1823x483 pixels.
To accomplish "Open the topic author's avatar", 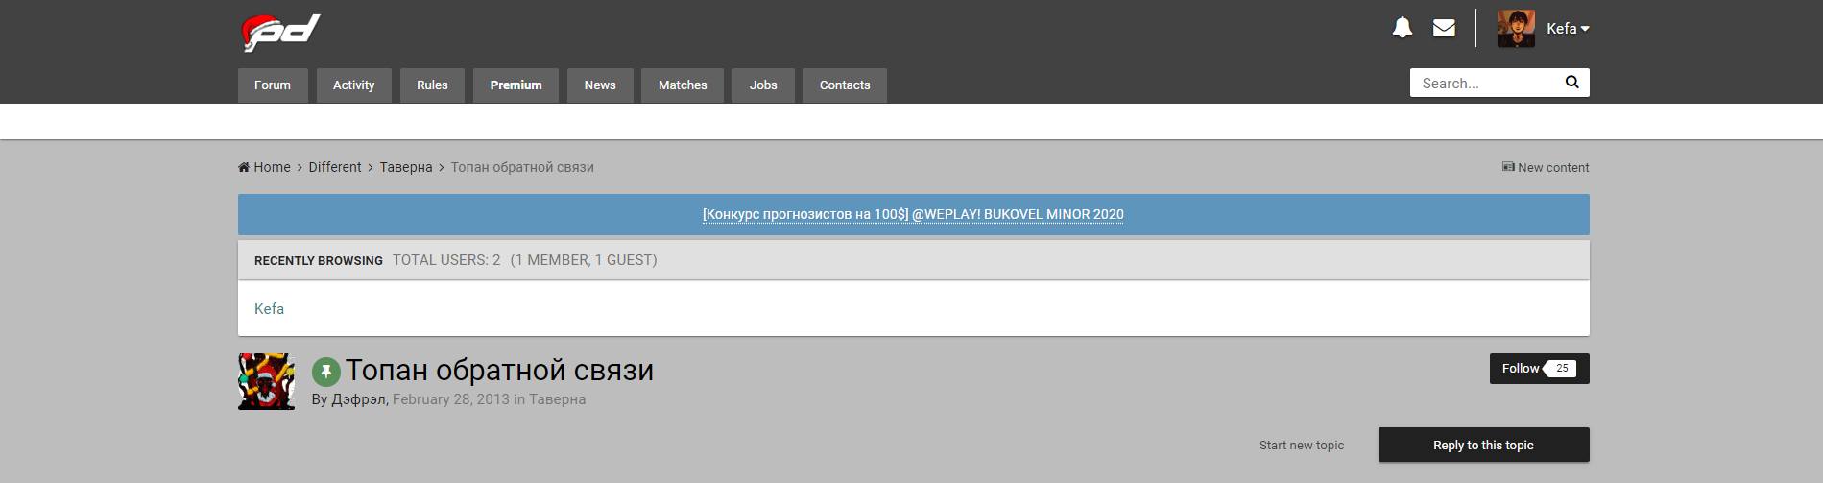I will click(266, 381).
